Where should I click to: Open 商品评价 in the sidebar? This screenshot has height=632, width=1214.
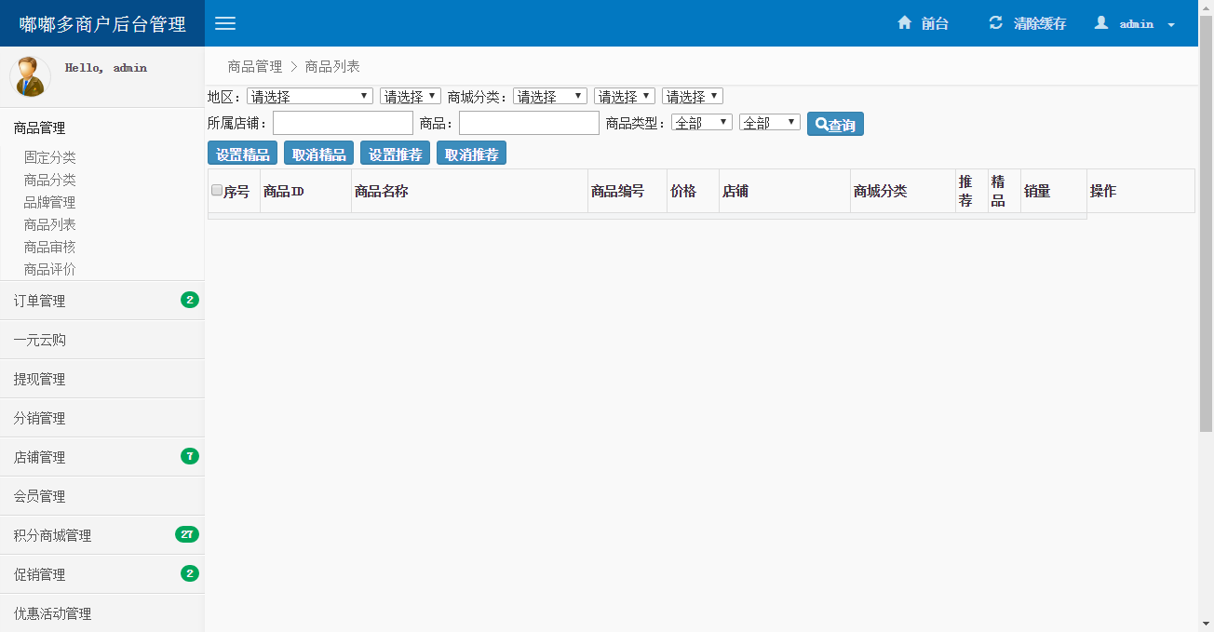point(50,269)
